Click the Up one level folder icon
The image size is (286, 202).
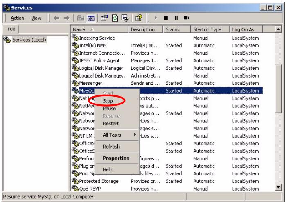tap(81, 18)
